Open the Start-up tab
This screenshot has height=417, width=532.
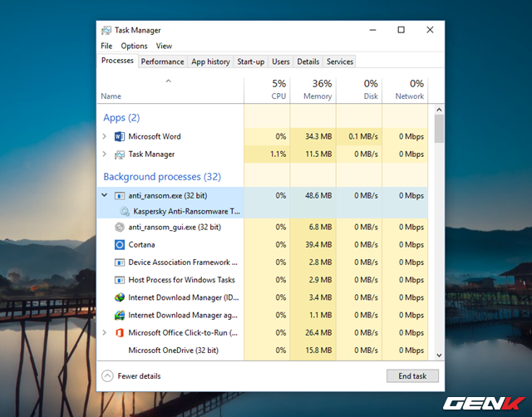point(250,61)
